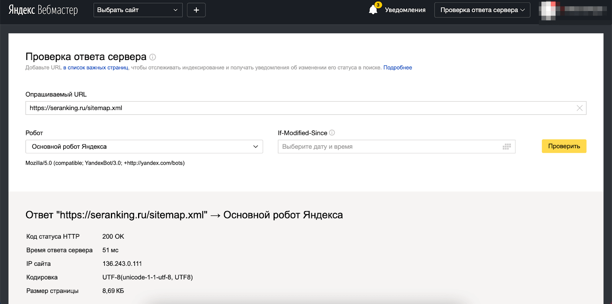Click info icon beside If-Modified-Since

coord(332,133)
